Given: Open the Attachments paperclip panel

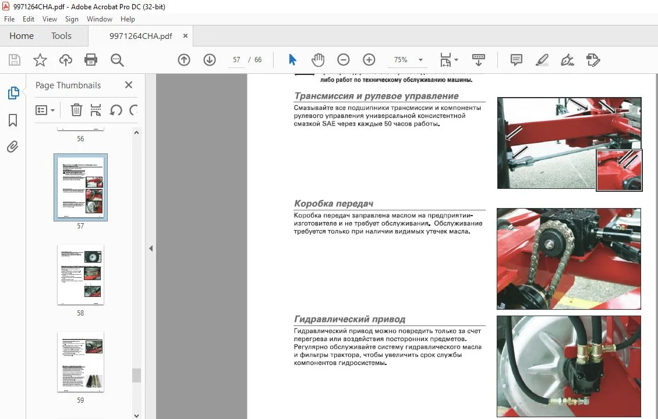Looking at the screenshot, I should pyautogui.click(x=13, y=146).
